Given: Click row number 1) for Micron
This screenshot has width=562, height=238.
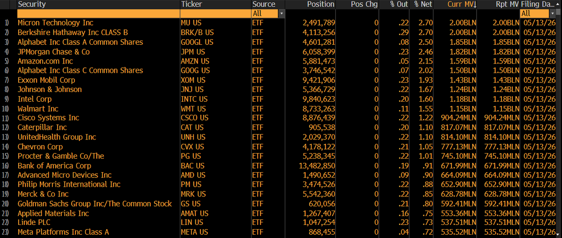Looking at the screenshot, I should click(6, 23).
